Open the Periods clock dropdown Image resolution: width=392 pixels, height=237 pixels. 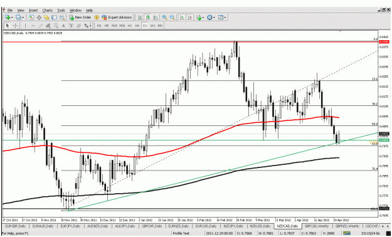click(211, 18)
